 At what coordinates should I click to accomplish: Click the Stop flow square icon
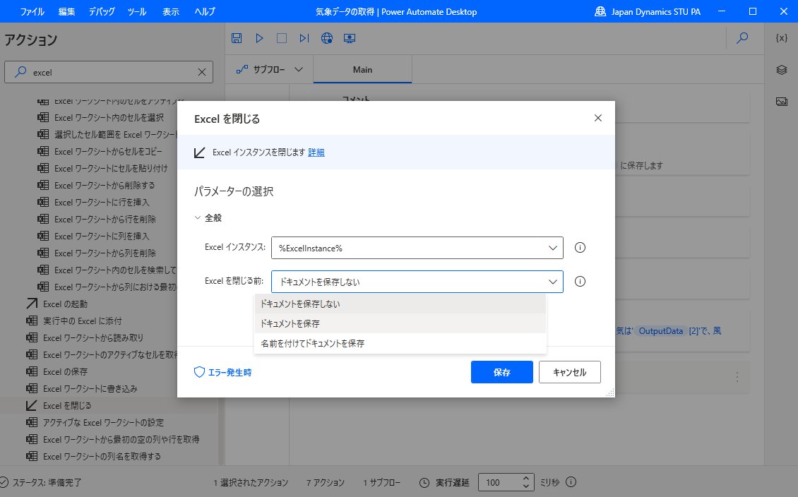282,38
